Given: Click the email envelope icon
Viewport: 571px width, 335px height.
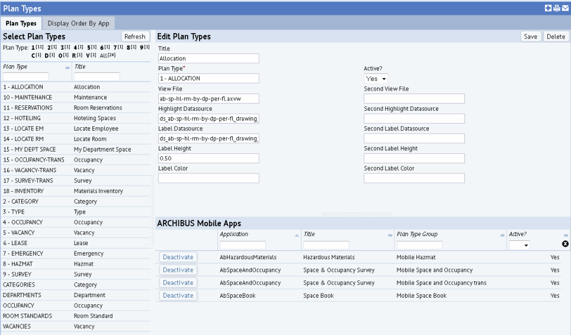Looking at the screenshot, I should click(x=565, y=8).
